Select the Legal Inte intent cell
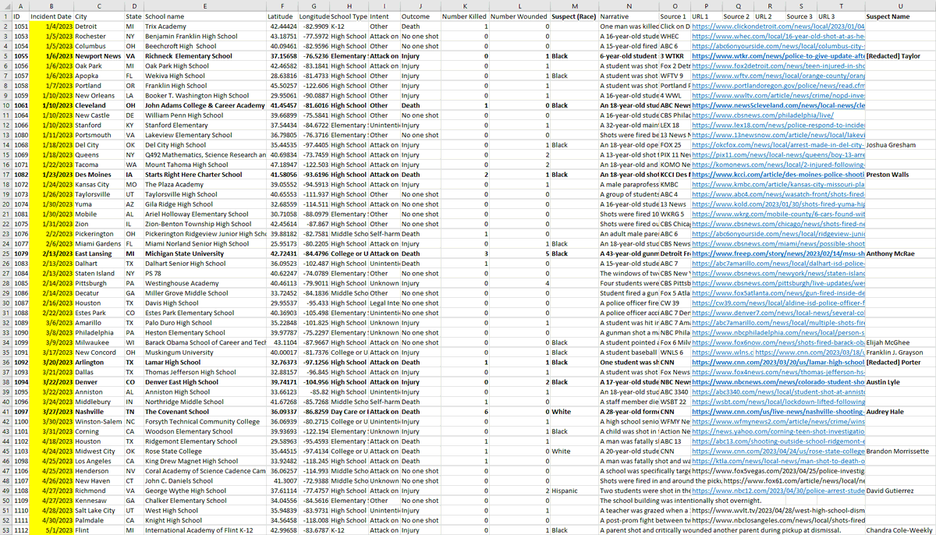936x535 pixels. pyautogui.click(x=384, y=303)
